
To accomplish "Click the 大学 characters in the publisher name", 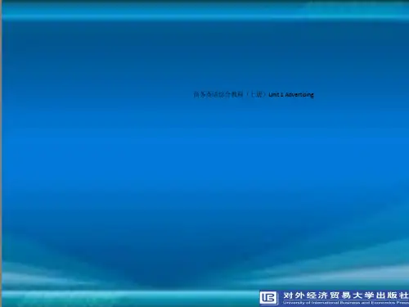I will 363,296.
